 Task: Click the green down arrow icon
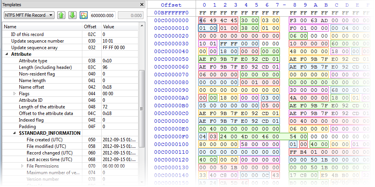[72, 15]
